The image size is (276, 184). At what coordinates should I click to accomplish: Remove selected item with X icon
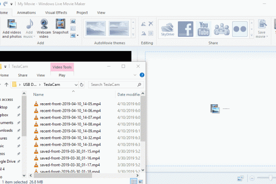151,24
